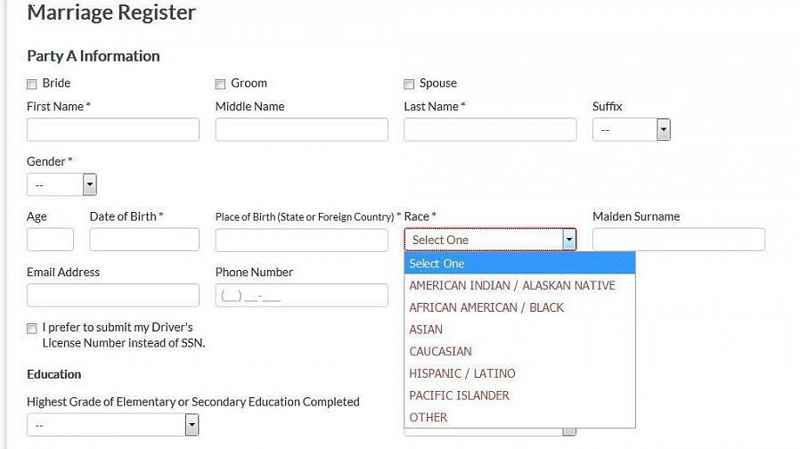Viewport: 800px width, 449px height.
Task: Click the First Name input field
Action: click(x=113, y=130)
